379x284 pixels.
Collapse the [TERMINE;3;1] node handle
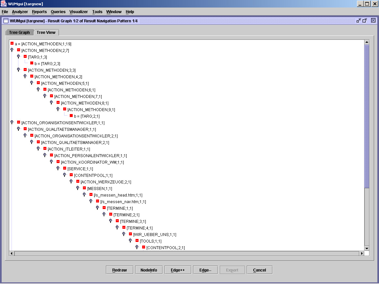[x=111, y=221]
